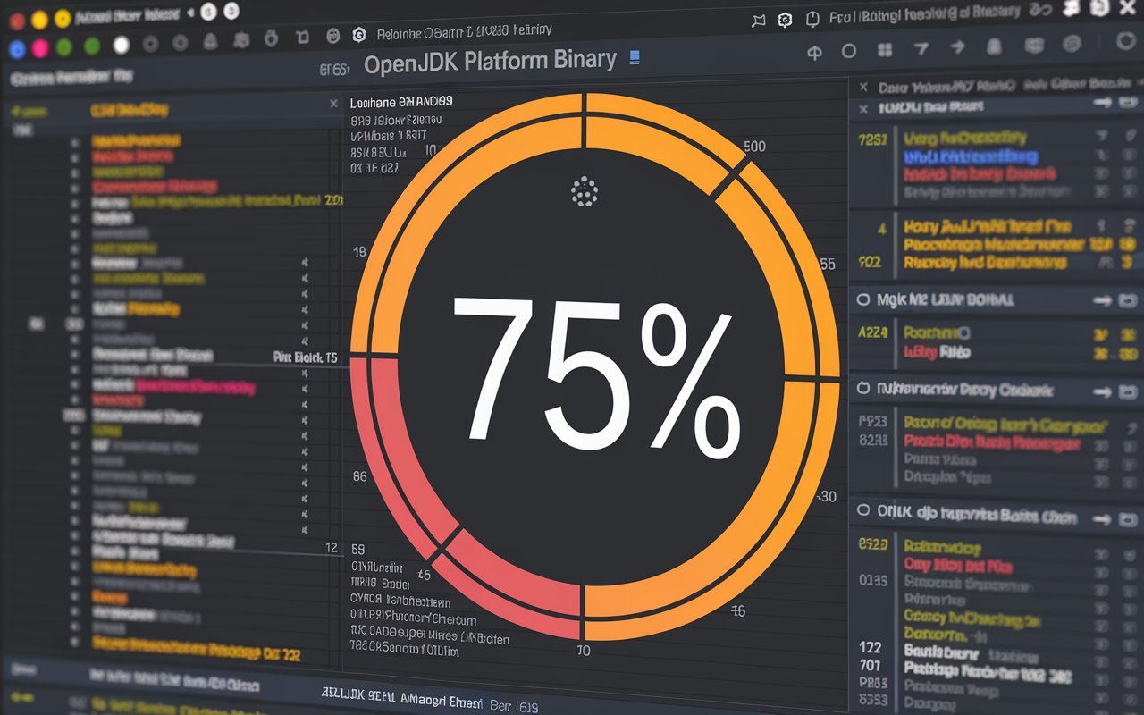The width and height of the screenshot is (1144, 715).
Task: Click the white circle in the toolbar row
Action: [121, 45]
